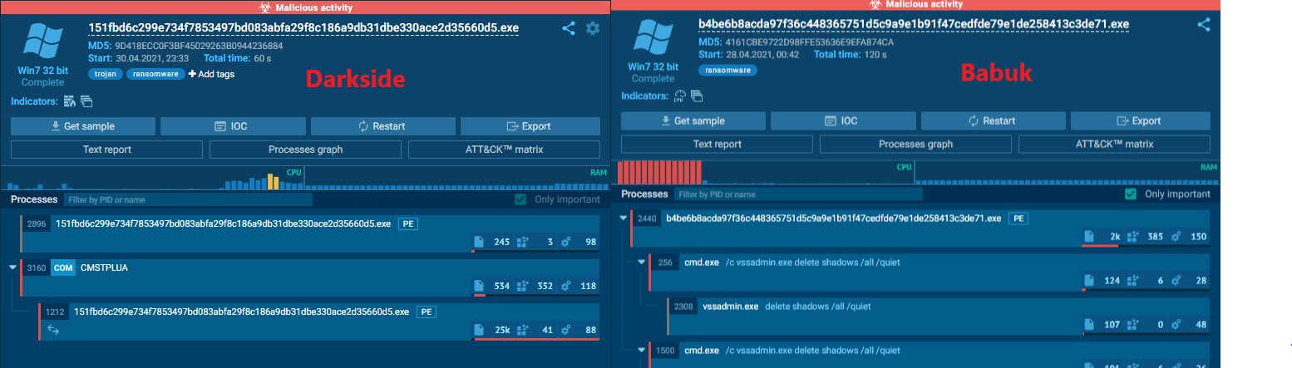Open ATT&CK matrix in Babuk panel
Viewport: 1292px width, 368px height.
click(x=1115, y=145)
